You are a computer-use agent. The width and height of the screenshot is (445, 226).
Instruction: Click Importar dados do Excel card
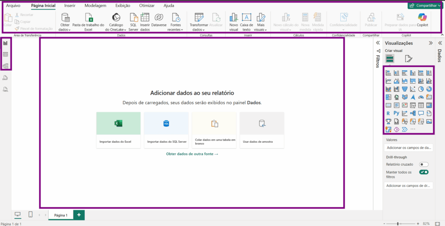[118, 130]
